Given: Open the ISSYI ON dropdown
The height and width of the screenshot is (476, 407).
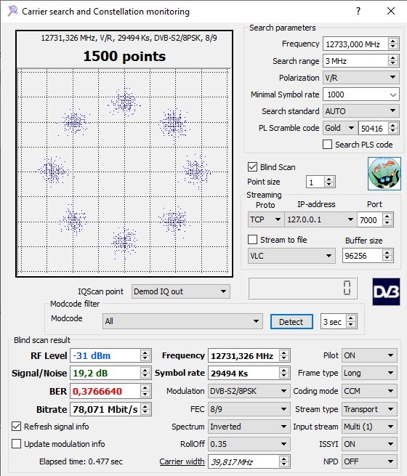Looking at the screenshot, I should [369, 444].
